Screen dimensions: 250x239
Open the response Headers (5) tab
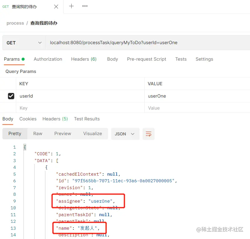coord(55,119)
